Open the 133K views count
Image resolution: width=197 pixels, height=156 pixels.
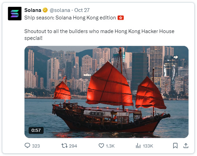148,146
